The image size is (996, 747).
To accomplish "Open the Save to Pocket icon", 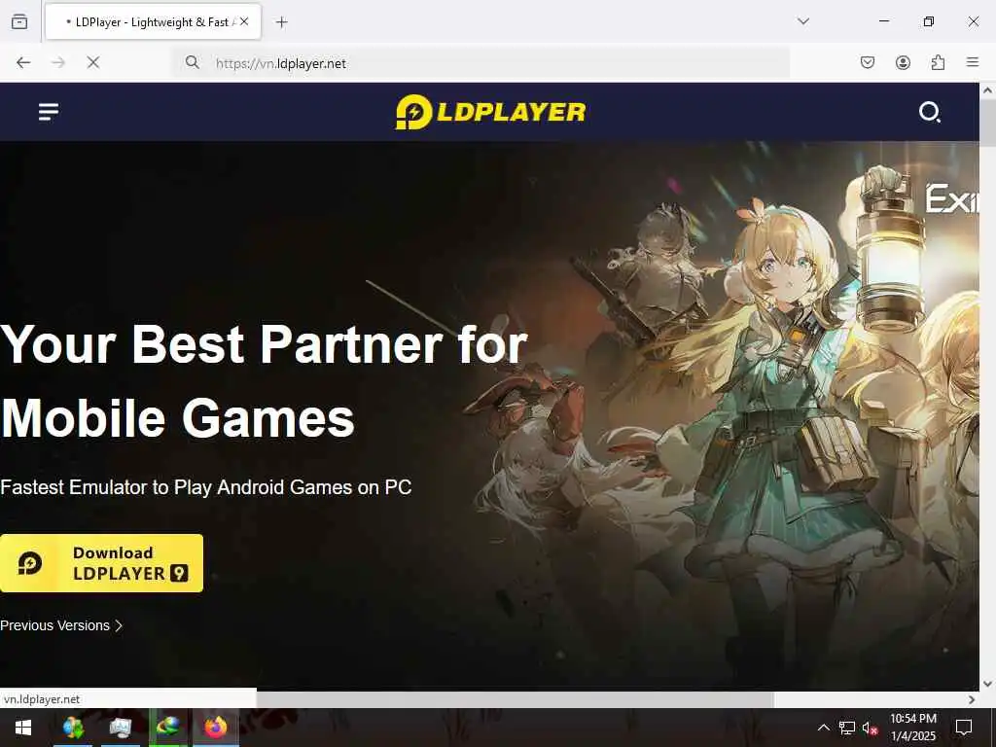I will tap(868, 62).
